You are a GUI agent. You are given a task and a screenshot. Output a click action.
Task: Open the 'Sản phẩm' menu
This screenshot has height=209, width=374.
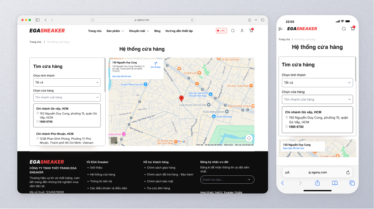click(115, 31)
